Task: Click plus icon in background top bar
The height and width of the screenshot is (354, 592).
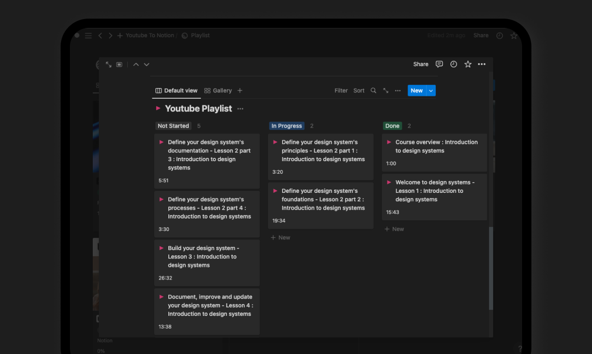Action: coord(120,35)
